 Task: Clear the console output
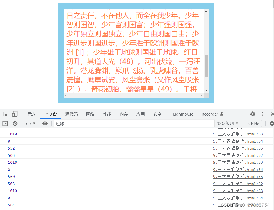(15, 123)
